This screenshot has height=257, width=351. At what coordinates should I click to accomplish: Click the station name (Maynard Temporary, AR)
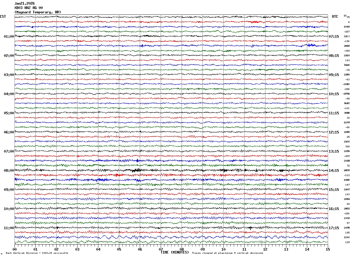pos(38,12)
